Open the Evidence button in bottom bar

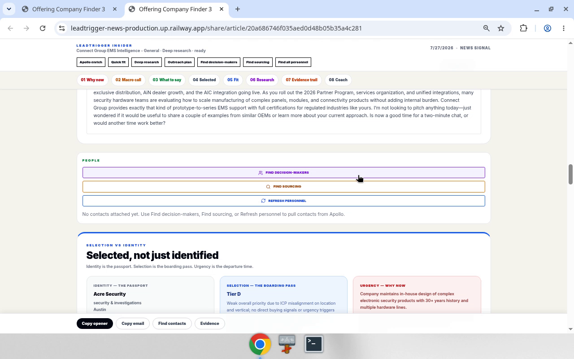click(209, 324)
